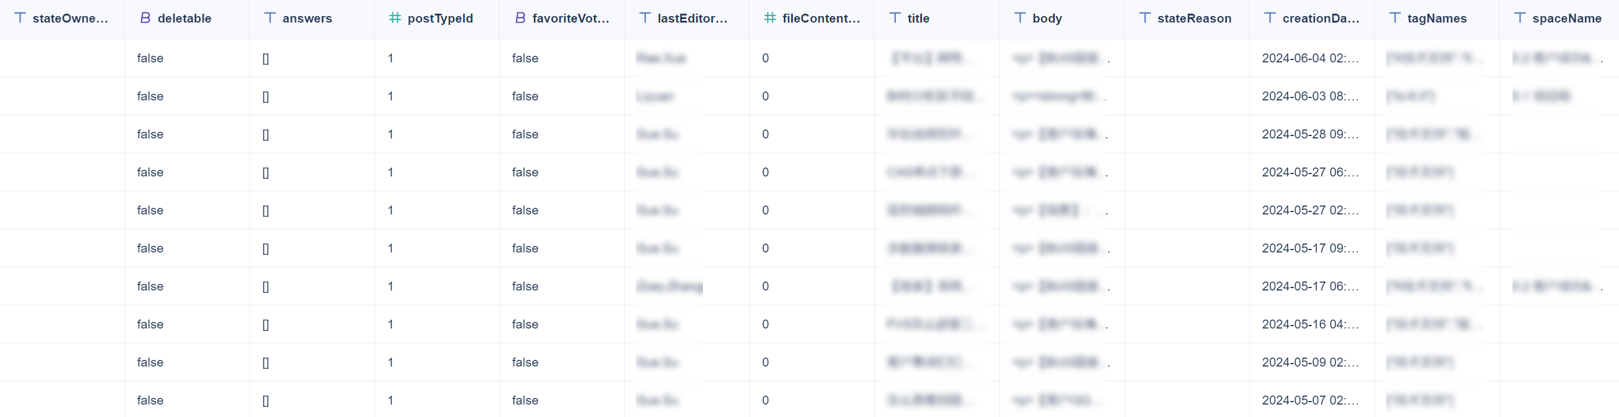Click the creation date cell 2024-06-03
This screenshot has width=1619, height=417.
click(x=1309, y=96)
